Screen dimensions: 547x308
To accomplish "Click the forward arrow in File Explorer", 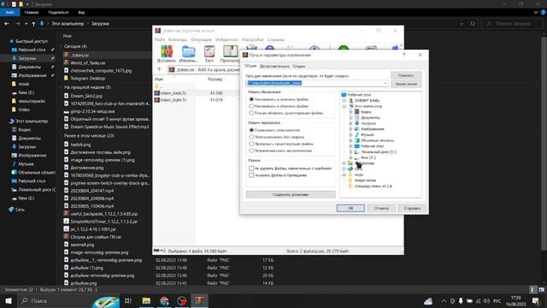I will click(17, 24).
